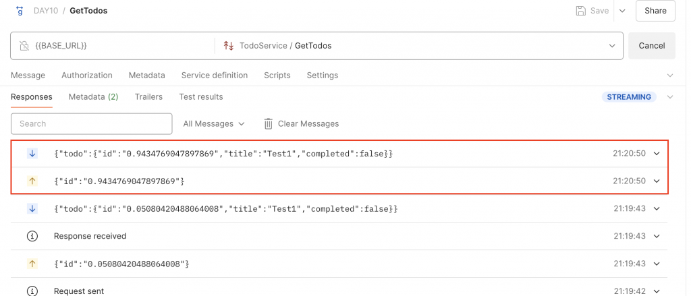This screenshot has width=691, height=296.
Task: Click the info icon next to Response received
Action: pos(32,236)
